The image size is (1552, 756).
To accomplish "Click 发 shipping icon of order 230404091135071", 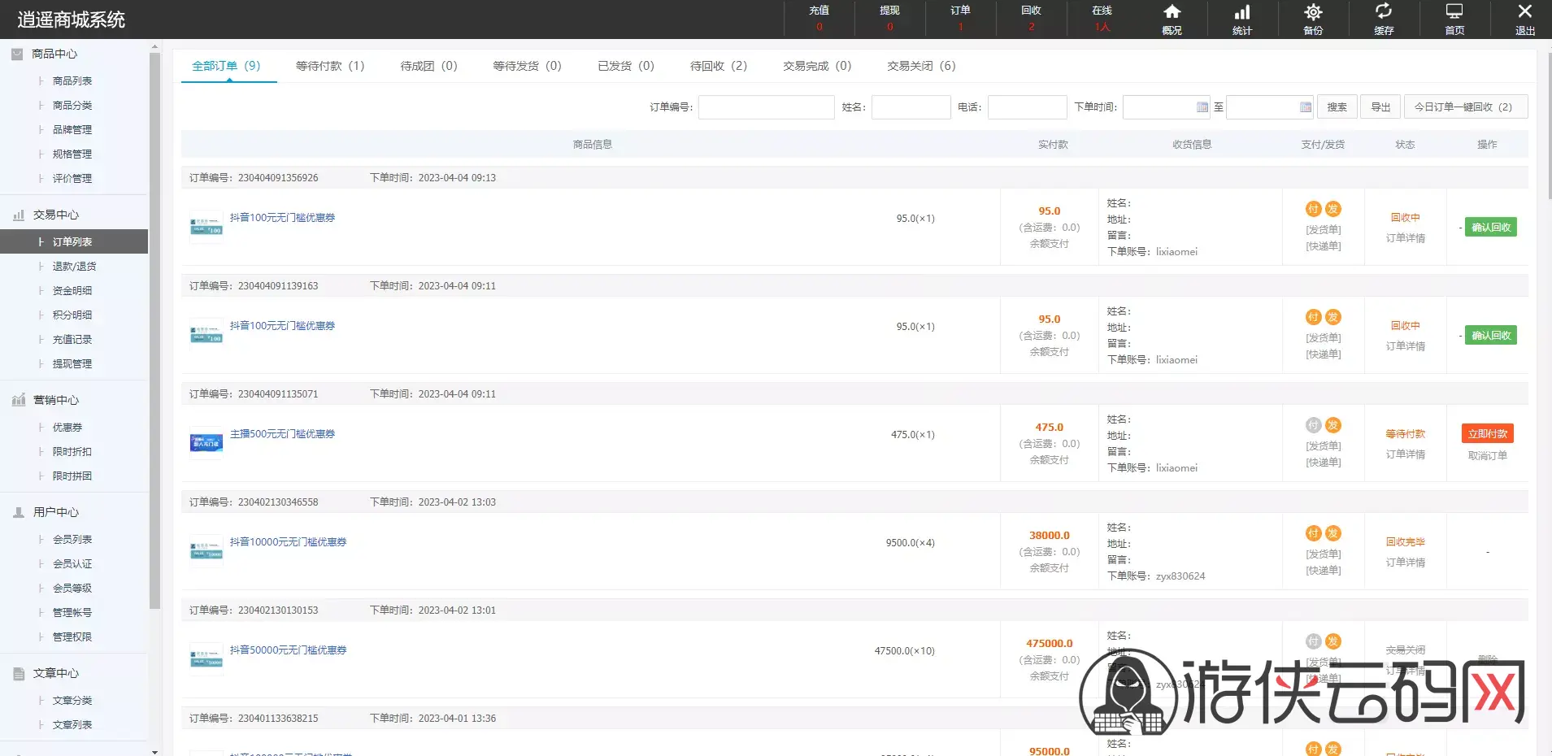I will point(1333,425).
